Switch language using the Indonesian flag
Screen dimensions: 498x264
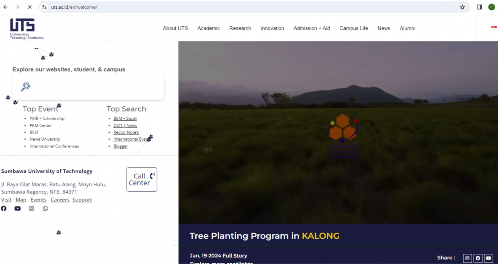(493, 27)
